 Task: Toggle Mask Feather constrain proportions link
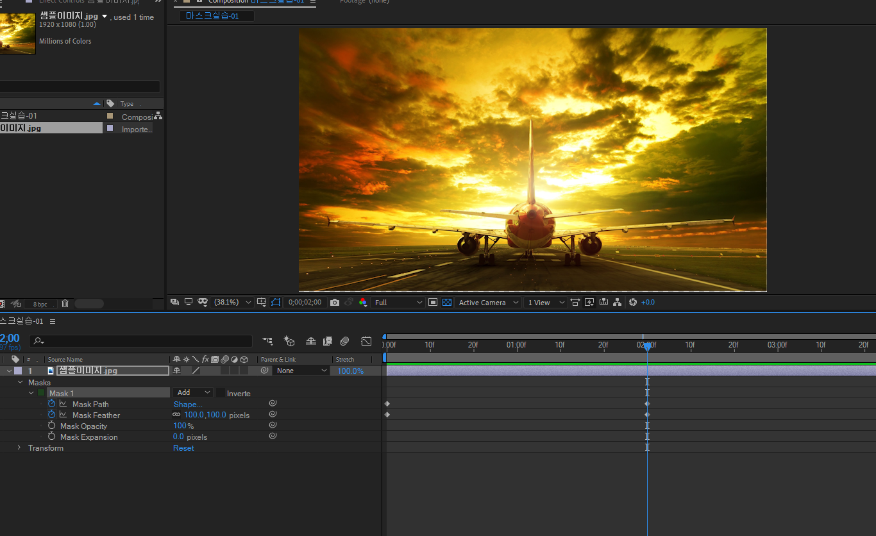point(177,415)
